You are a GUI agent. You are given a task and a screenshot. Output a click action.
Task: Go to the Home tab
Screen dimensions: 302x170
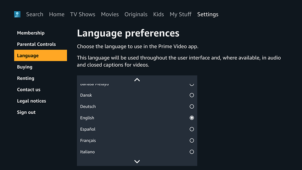click(x=57, y=14)
